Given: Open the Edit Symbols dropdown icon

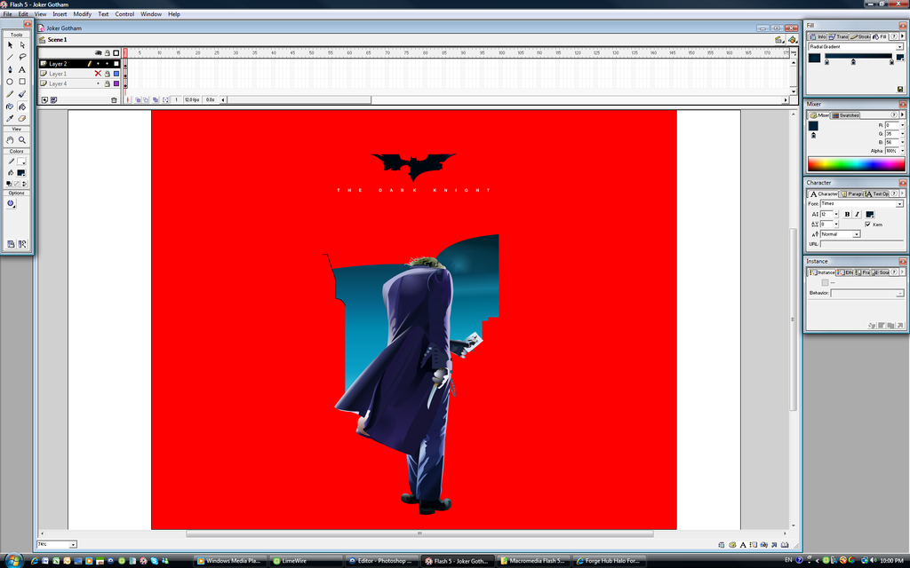Looking at the screenshot, I should pyautogui.click(x=792, y=39).
